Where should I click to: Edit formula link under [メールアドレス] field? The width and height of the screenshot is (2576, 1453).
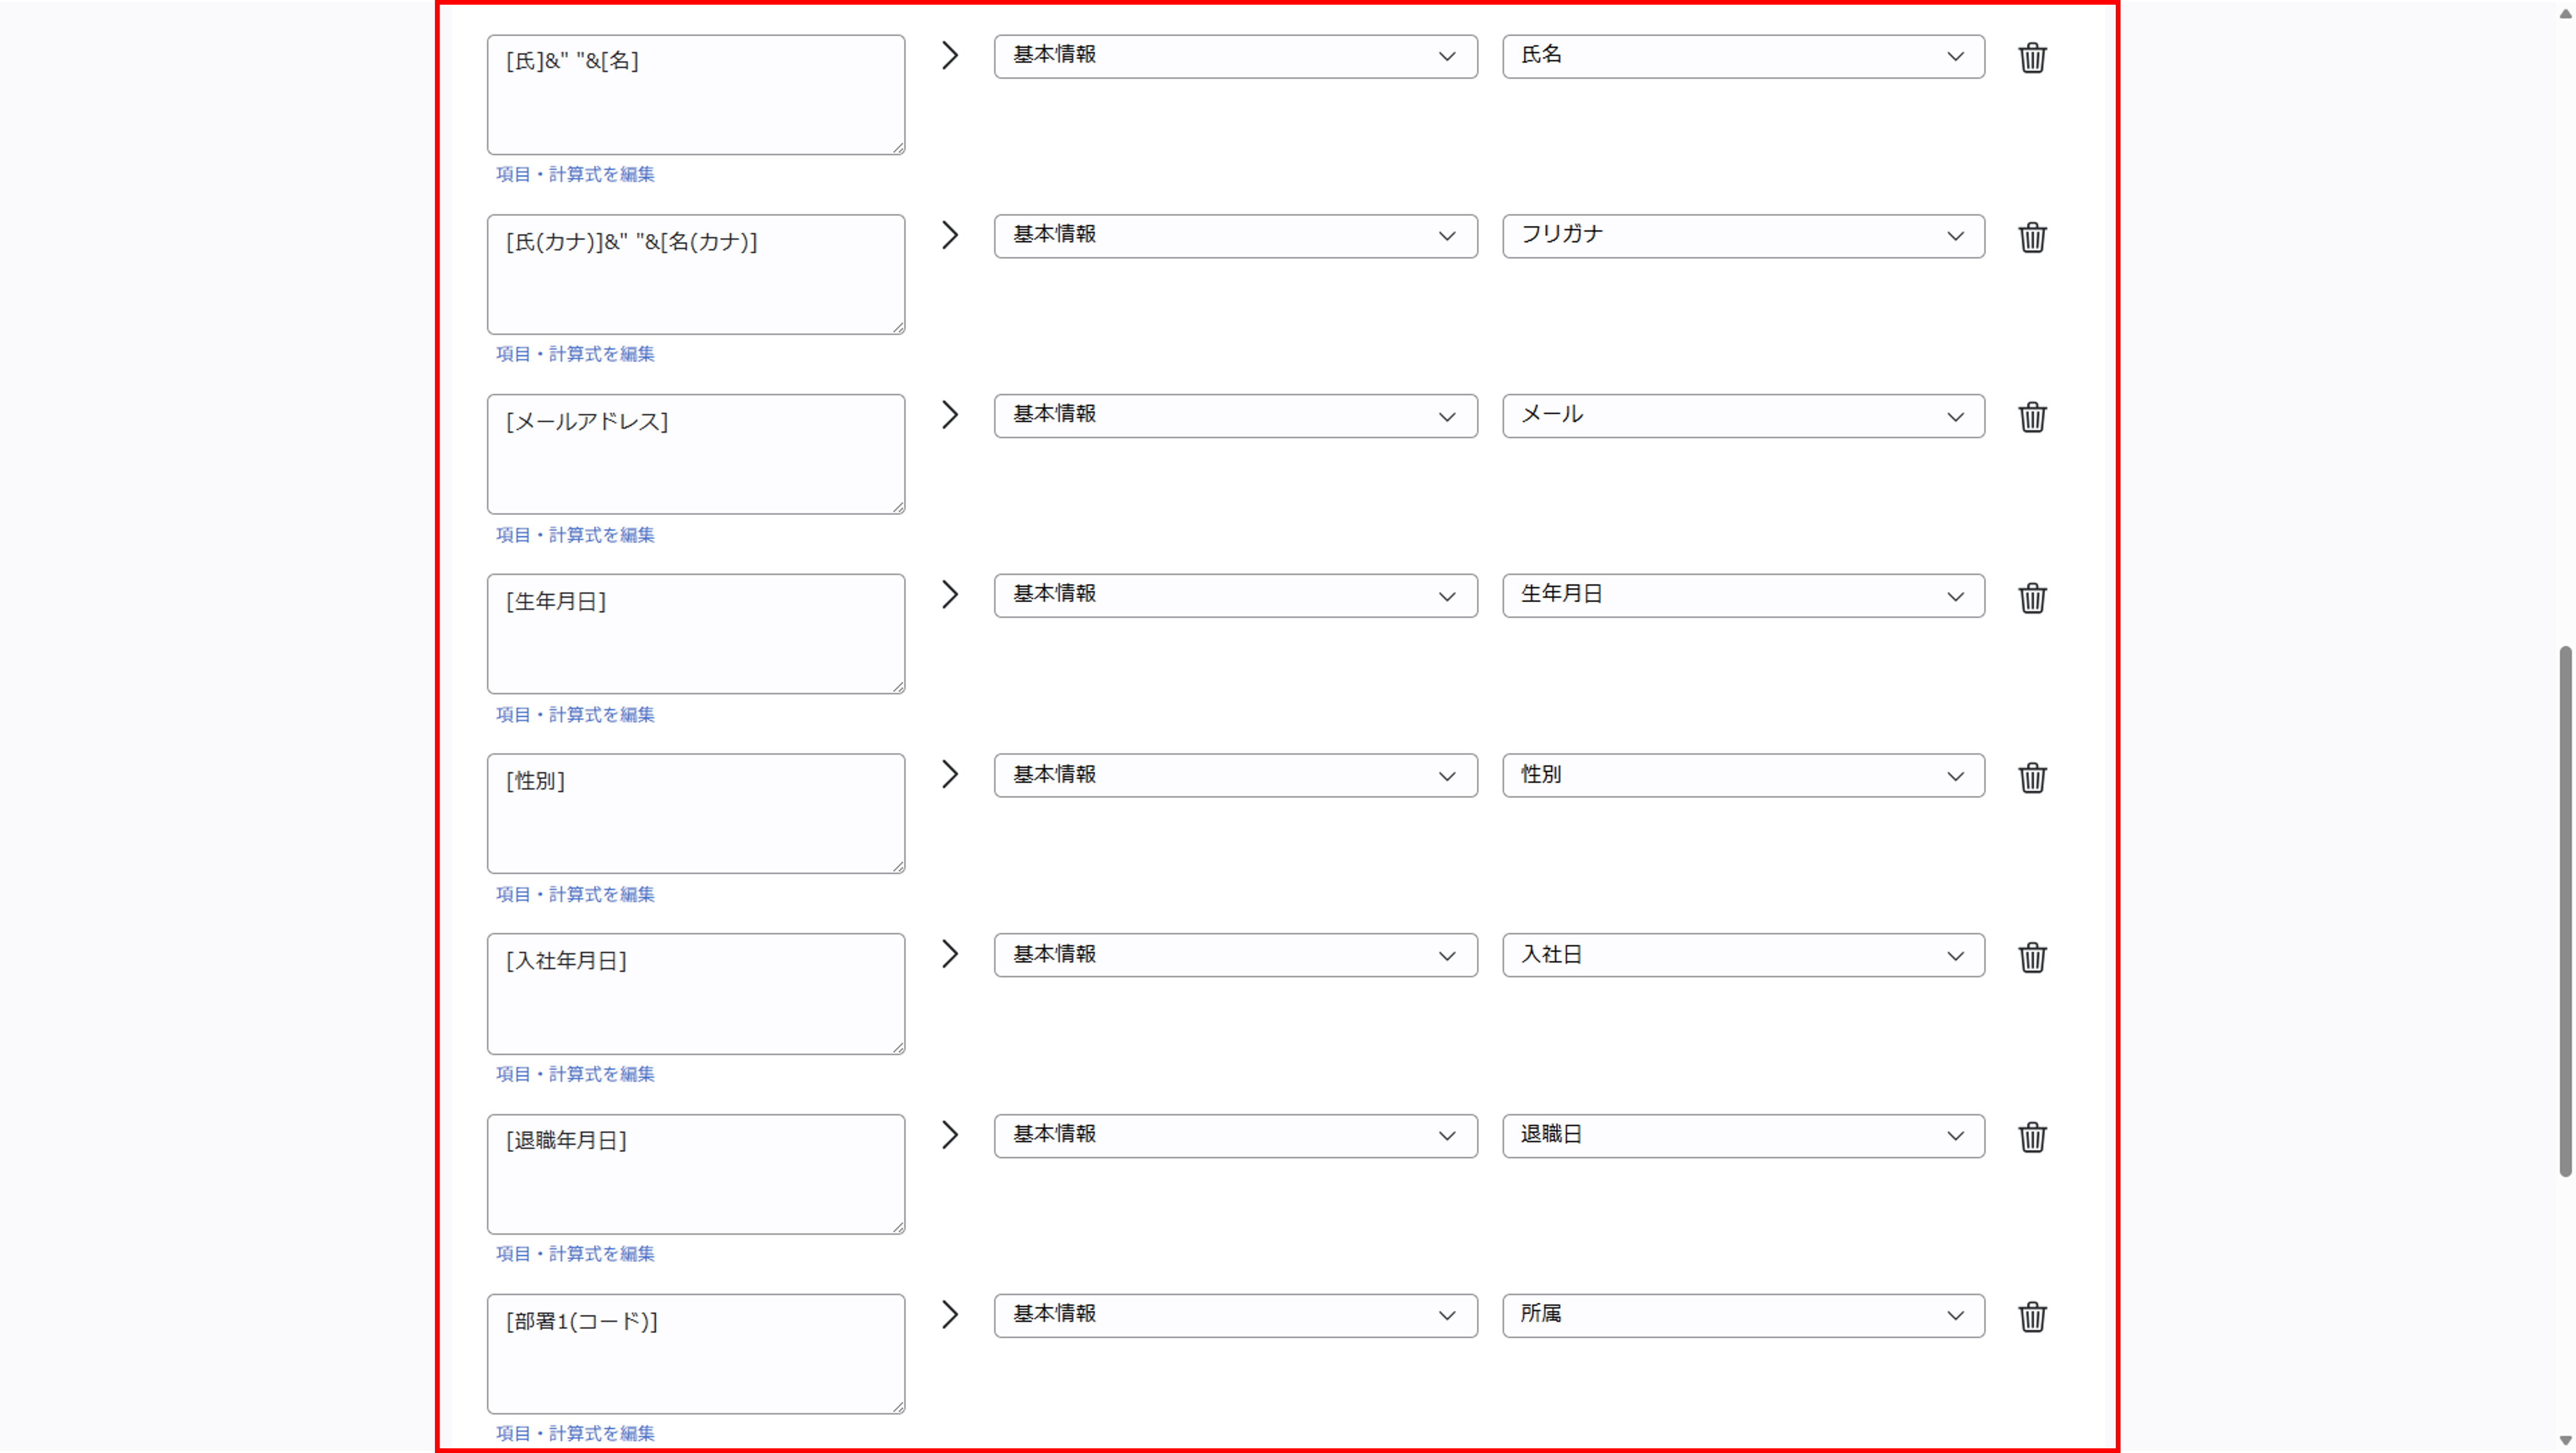click(x=575, y=535)
